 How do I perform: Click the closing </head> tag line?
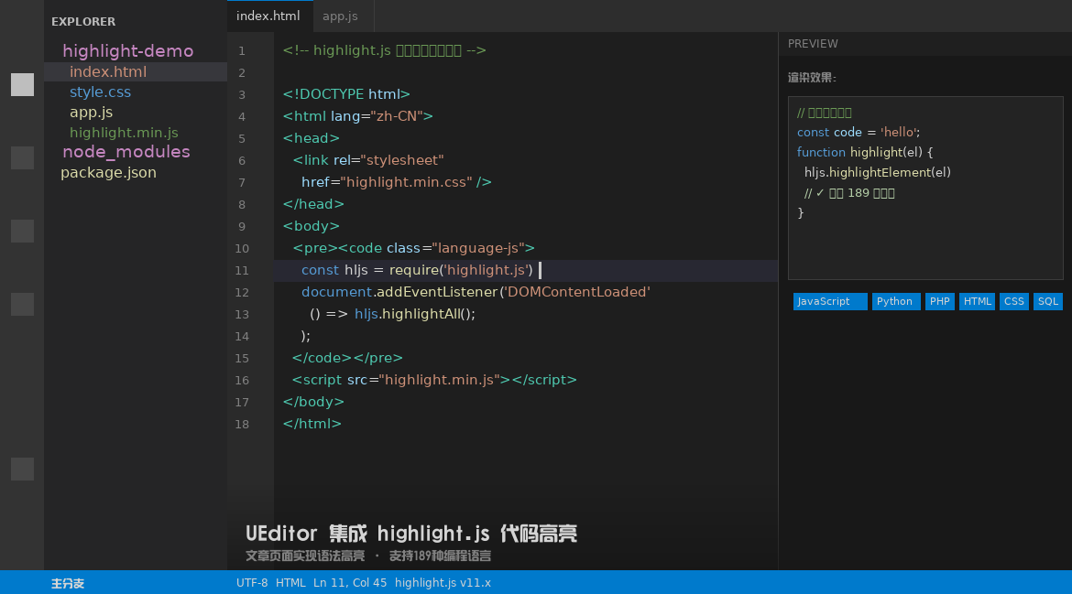(x=313, y=204)
